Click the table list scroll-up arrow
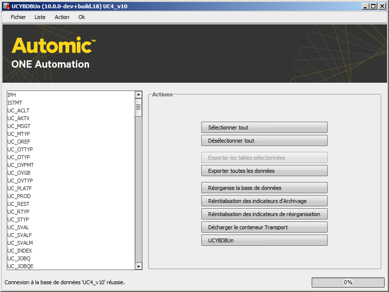Image resolution: width=389 pixels, height=292 pixels. 139,94
